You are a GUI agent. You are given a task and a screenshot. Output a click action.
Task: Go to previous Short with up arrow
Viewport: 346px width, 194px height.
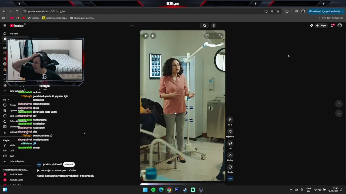coord(339,103)
